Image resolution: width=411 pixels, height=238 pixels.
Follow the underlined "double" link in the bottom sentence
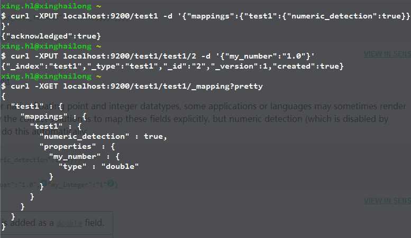pyautogui.click(x=69, y=223)
